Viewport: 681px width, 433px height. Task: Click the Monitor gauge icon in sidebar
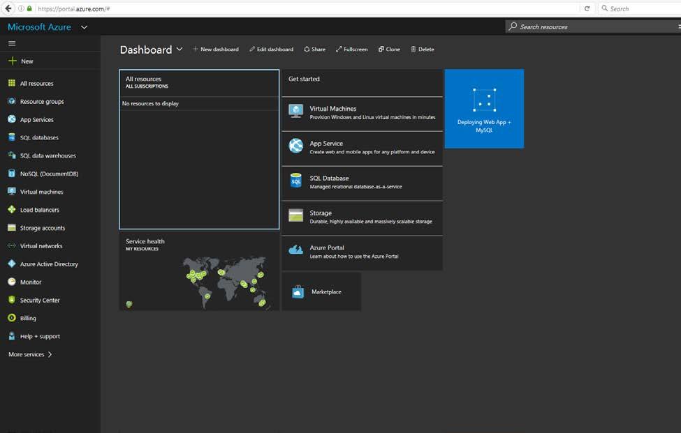12,282
